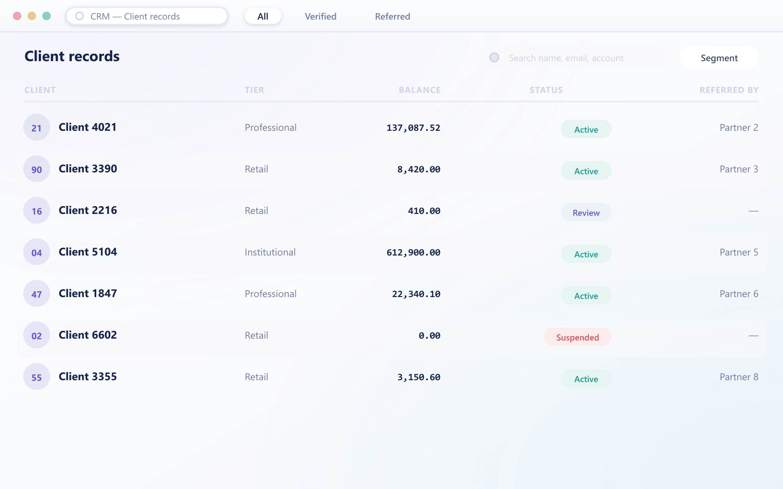Click the balance 612,900.00
783x489 pixels.
(413, 253)
